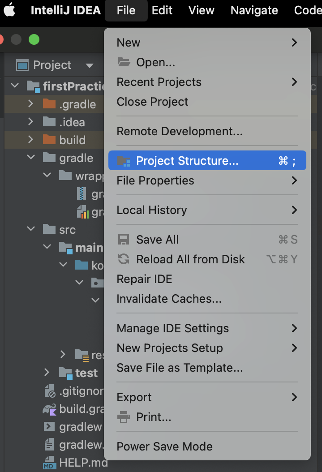Toggle Power Save Mode
Screen dimensions: 322x472
(x=207, y=446)
